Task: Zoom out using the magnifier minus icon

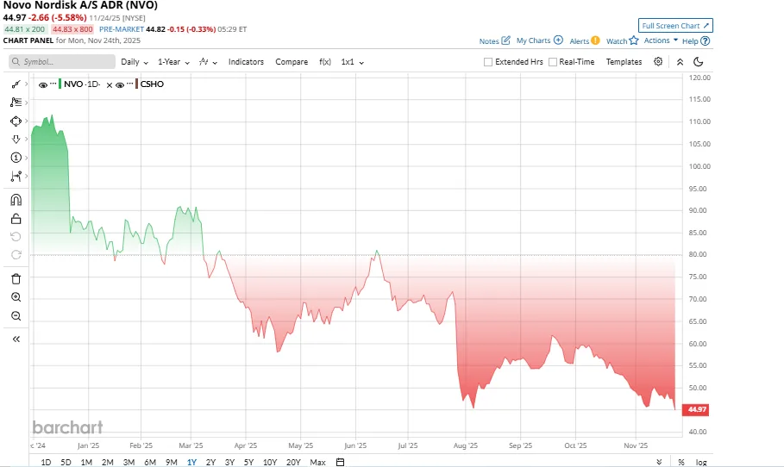Action: 16,316
